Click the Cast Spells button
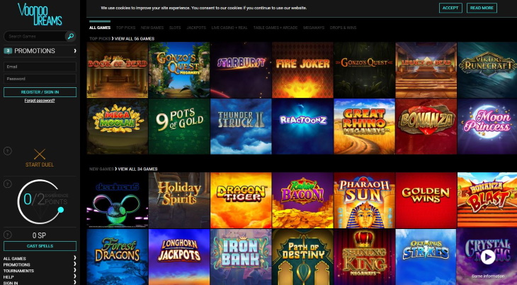This screenshot has width=517, height=285. tap(40, 246)
